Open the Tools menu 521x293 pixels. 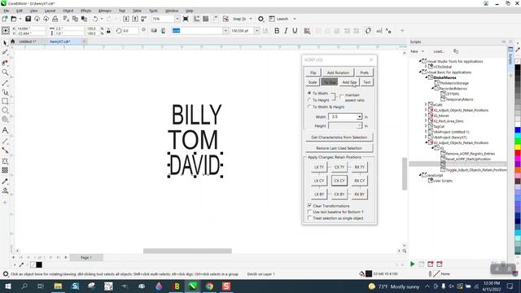tap(153, 11)
